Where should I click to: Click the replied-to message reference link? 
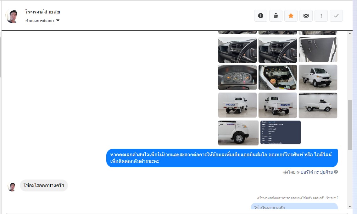(x=297, y=198)
